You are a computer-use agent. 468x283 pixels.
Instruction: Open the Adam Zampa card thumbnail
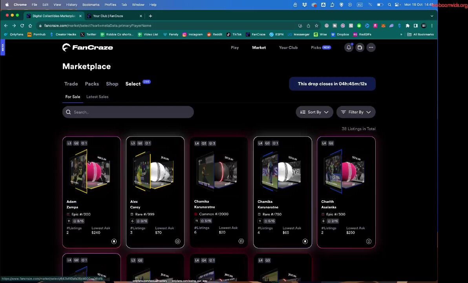(x=91, y=172)
